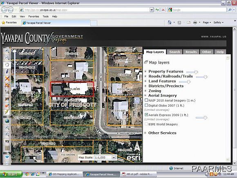Open the grid table tool icon

tap(7, 148)
